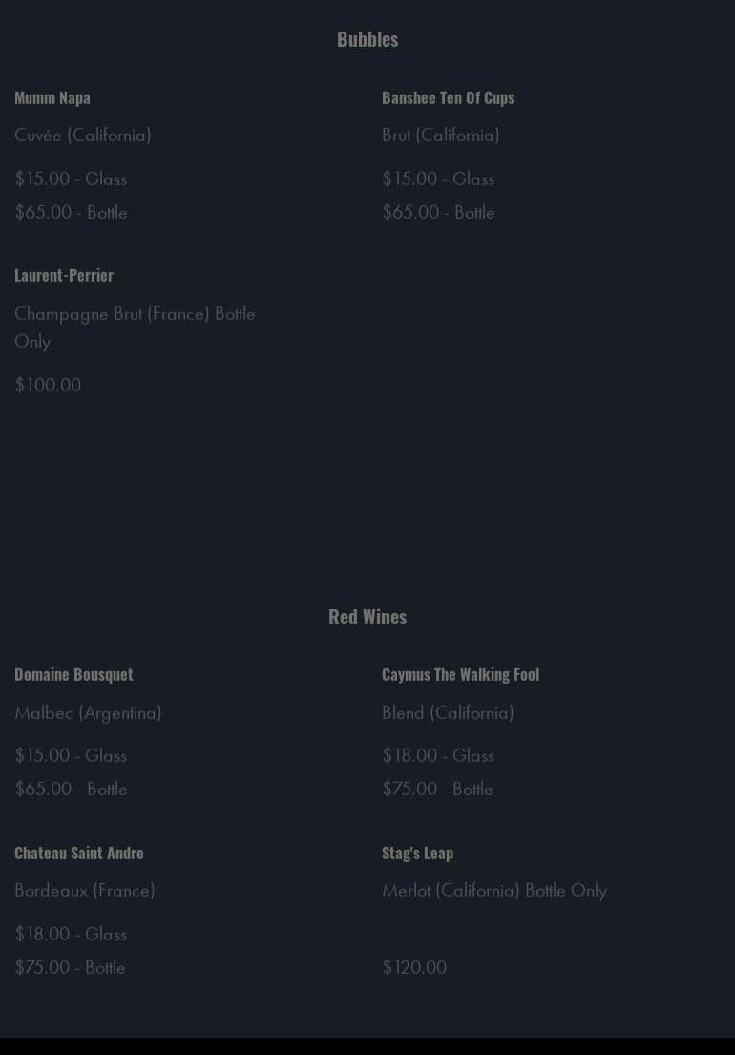
Task: Select the Chateau Saint Andre entry
Action: (x=79, y=853)
